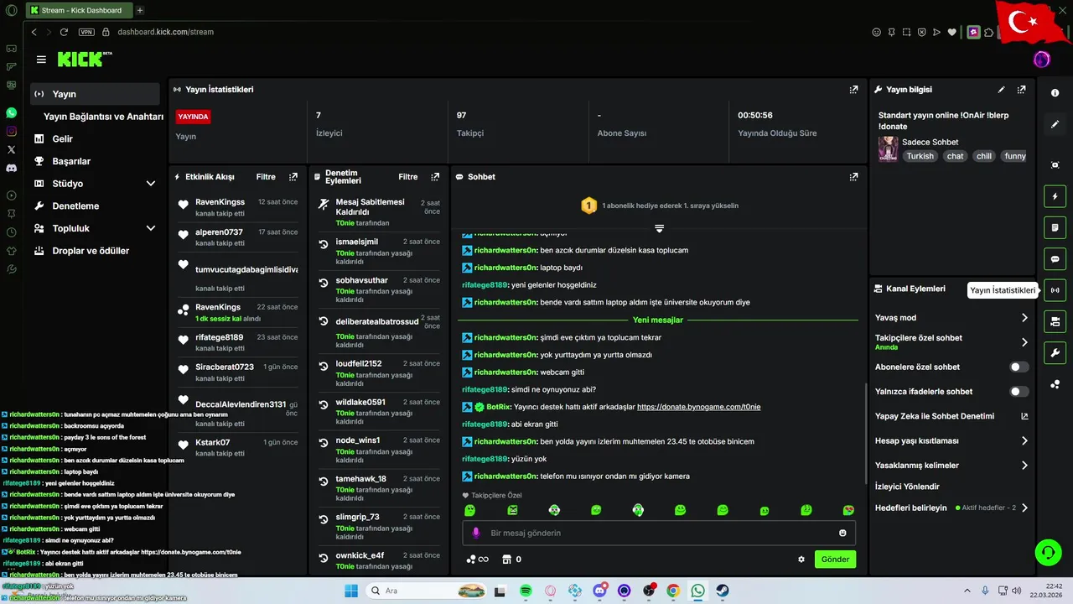Click İzleyici Yönlendir

(907, 487)
